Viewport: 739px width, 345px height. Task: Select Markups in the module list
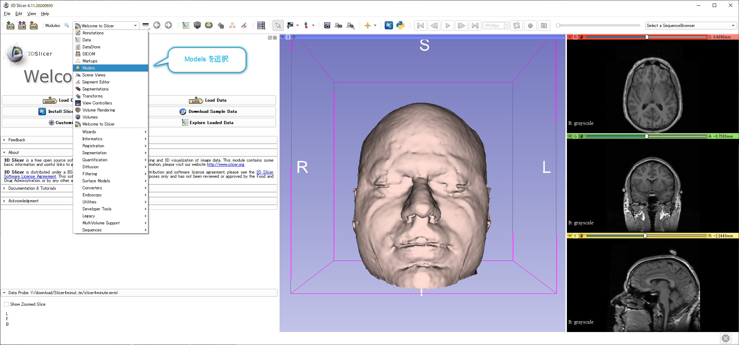point(111,61)
